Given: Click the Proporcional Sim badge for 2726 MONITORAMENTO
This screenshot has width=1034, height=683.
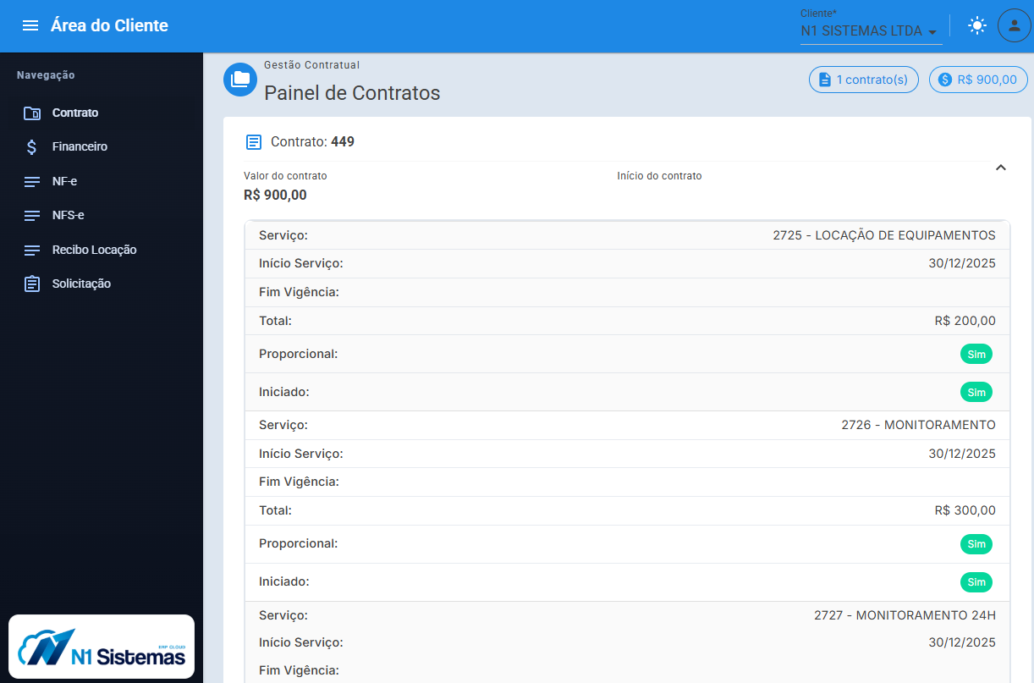Looking at the screenshot, I should click(x=976, y=543).
